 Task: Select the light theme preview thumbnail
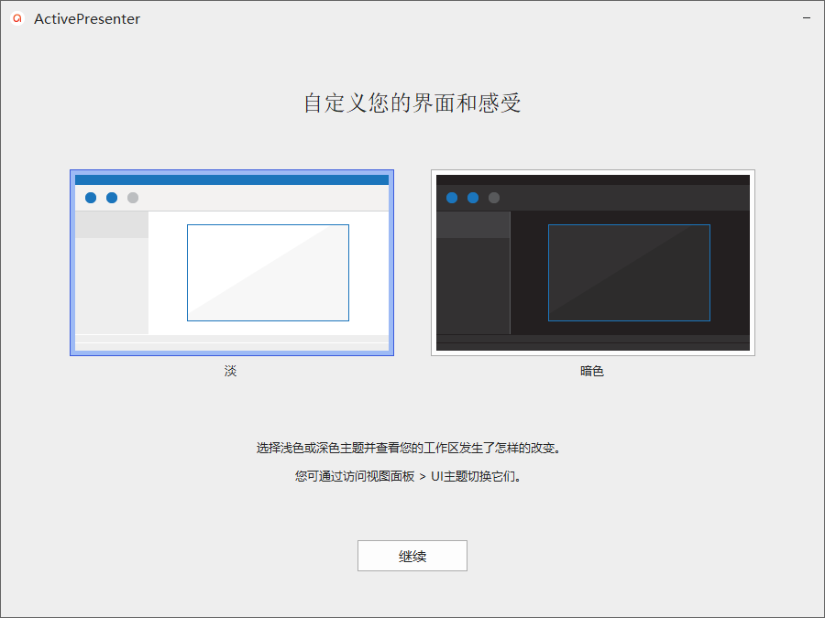tap(232, 263)
